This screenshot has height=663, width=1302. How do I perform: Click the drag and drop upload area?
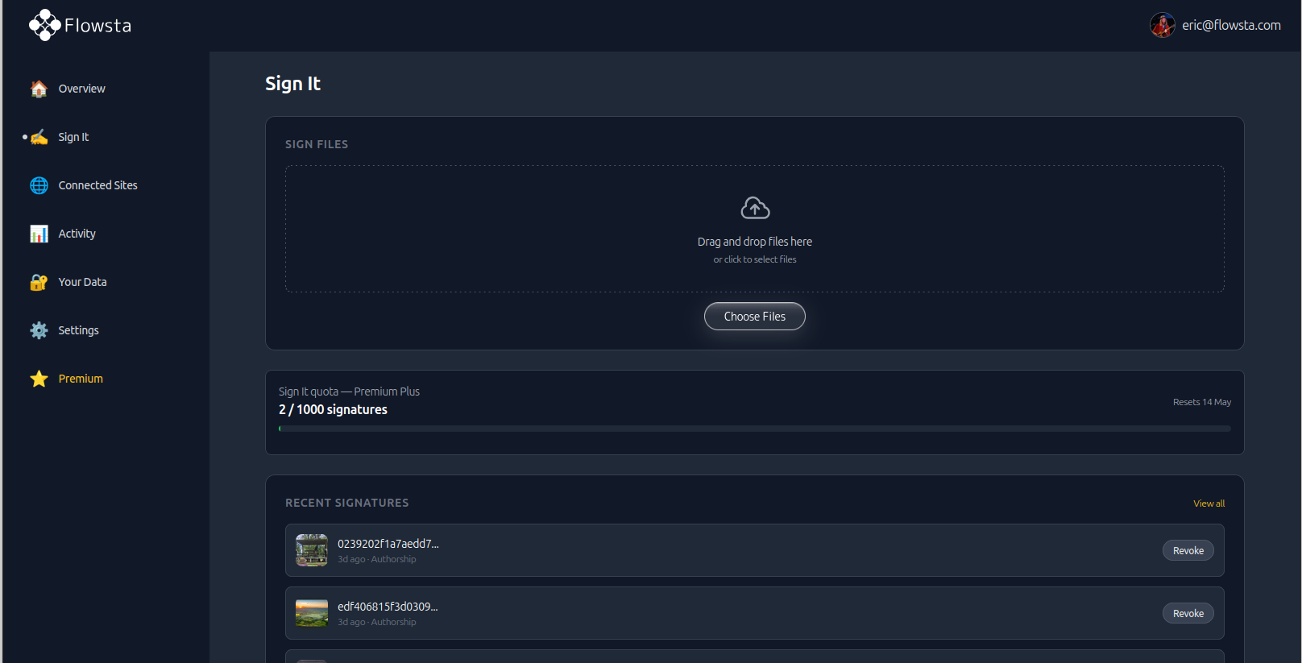click(755, 229)
